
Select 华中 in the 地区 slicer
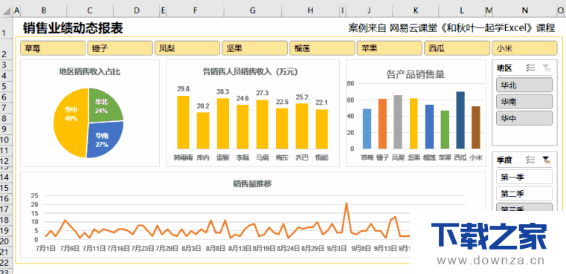[x=524, y=118]
